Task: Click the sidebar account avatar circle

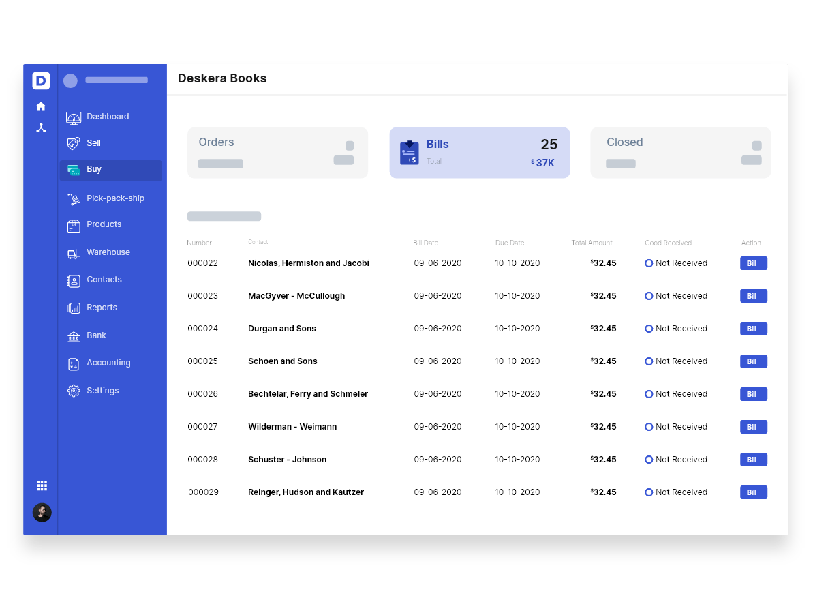Action: (70, 80)
